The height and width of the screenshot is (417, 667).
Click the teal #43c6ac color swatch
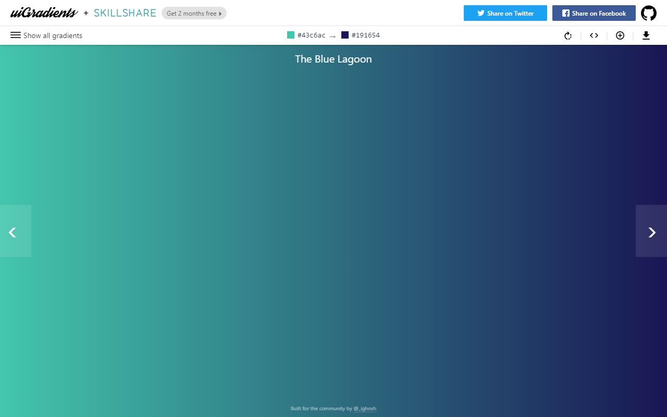(290, 34)
